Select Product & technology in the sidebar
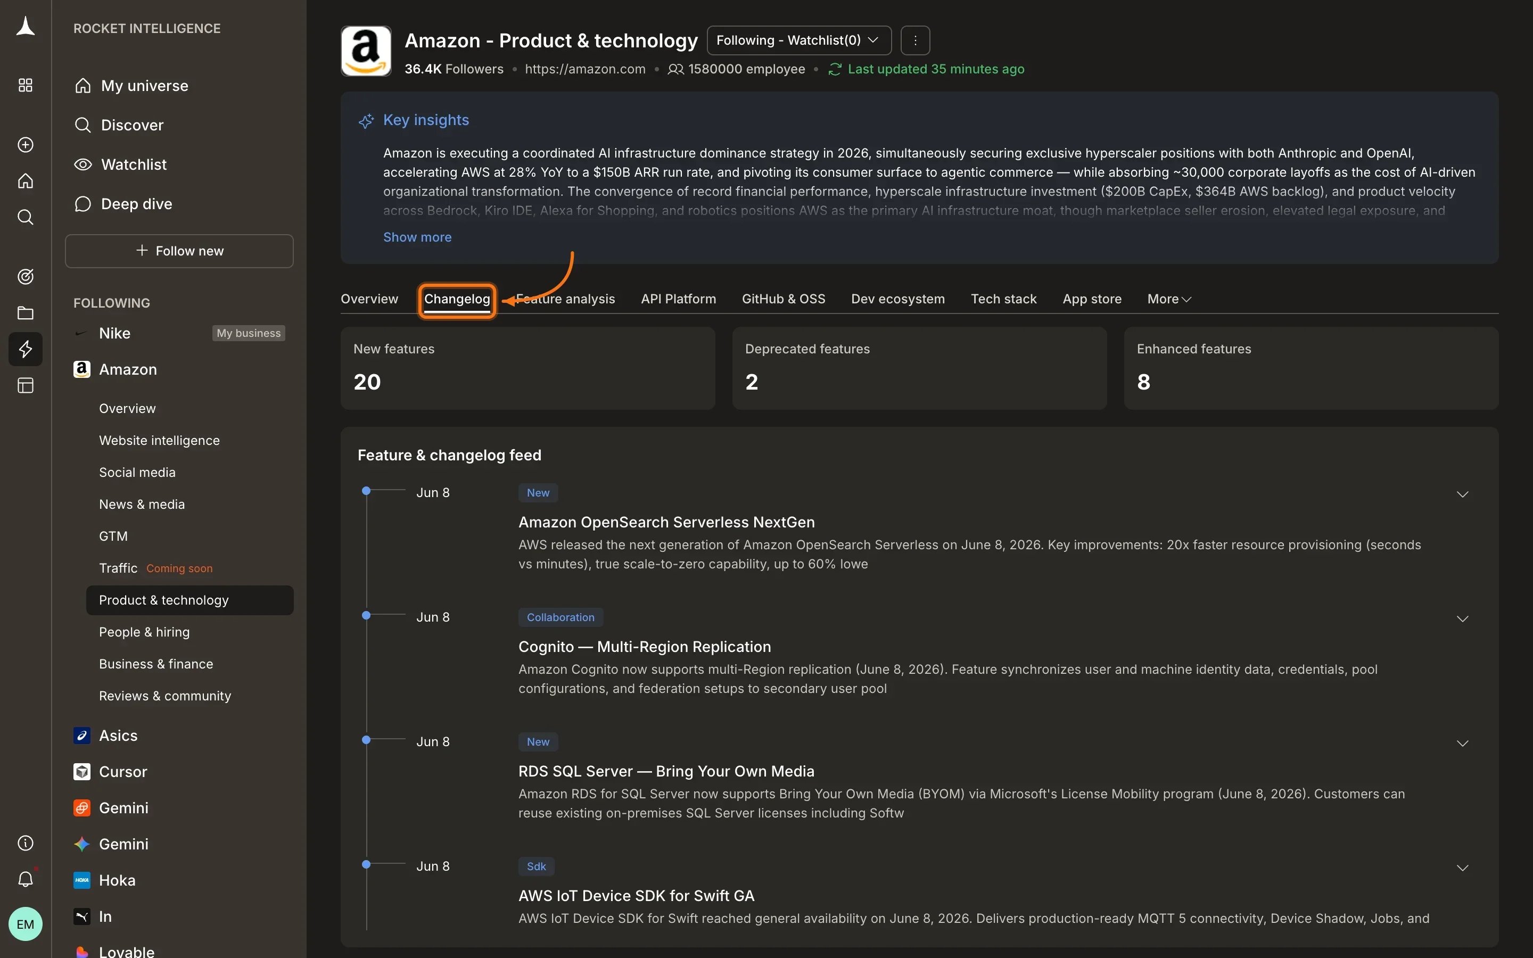 click(x=189, y=600)
